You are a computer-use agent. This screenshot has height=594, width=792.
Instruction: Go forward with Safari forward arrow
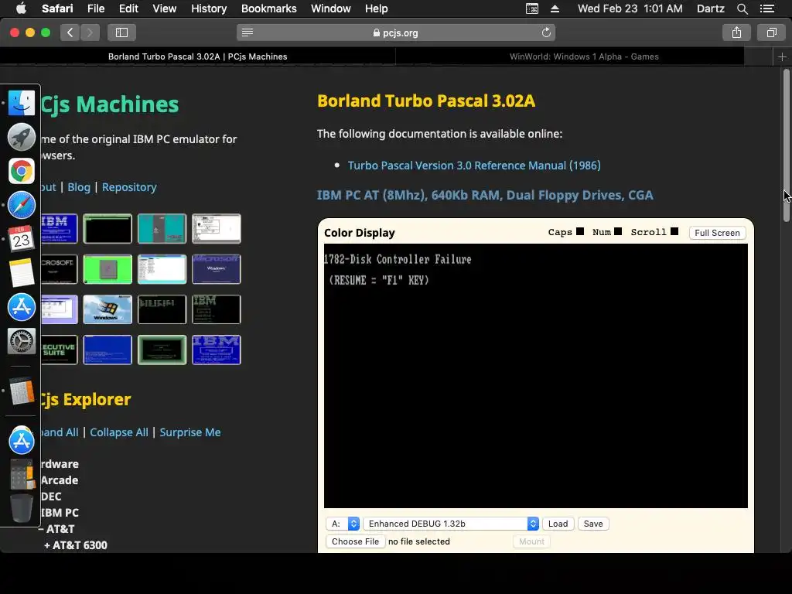point(90,32)
